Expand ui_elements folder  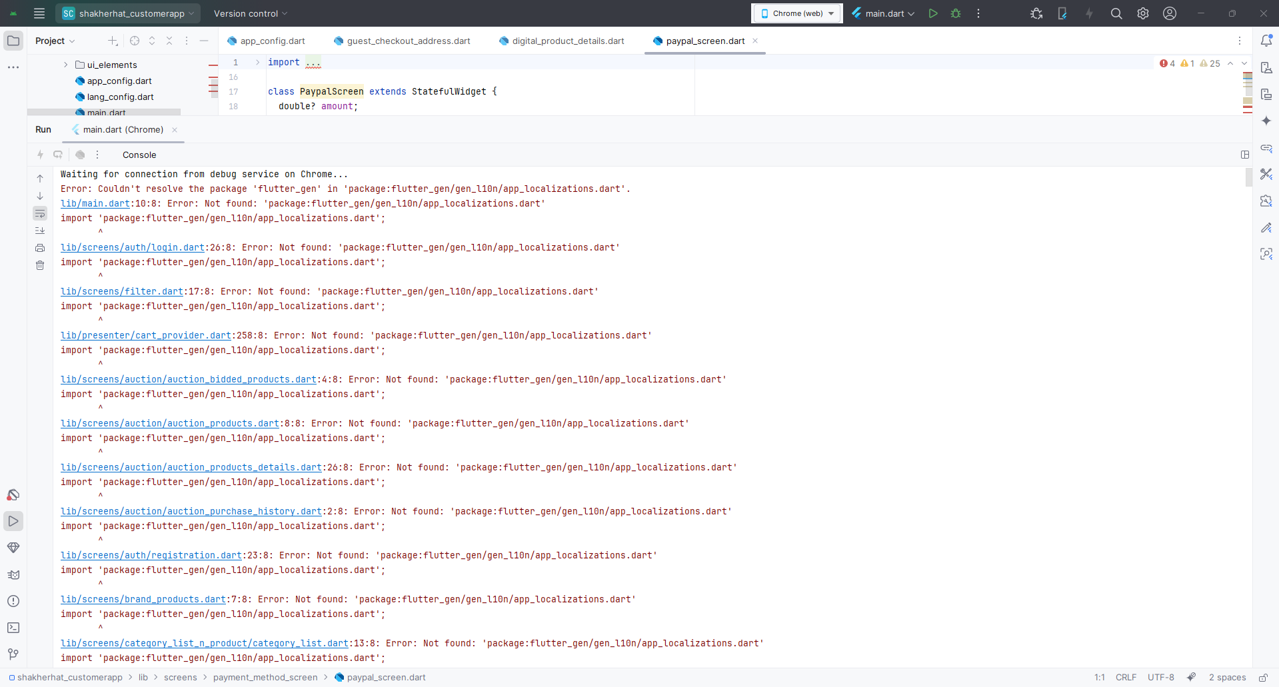(x=65, y=65)
